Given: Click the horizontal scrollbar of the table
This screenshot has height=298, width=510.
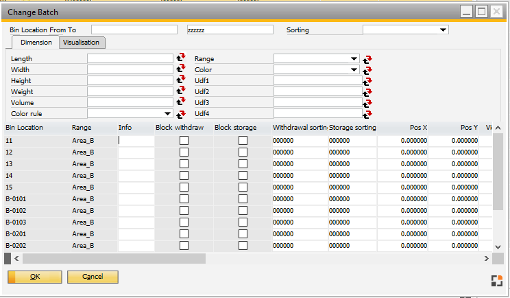Looking at the screenshot, I should [x=110, y=258].
